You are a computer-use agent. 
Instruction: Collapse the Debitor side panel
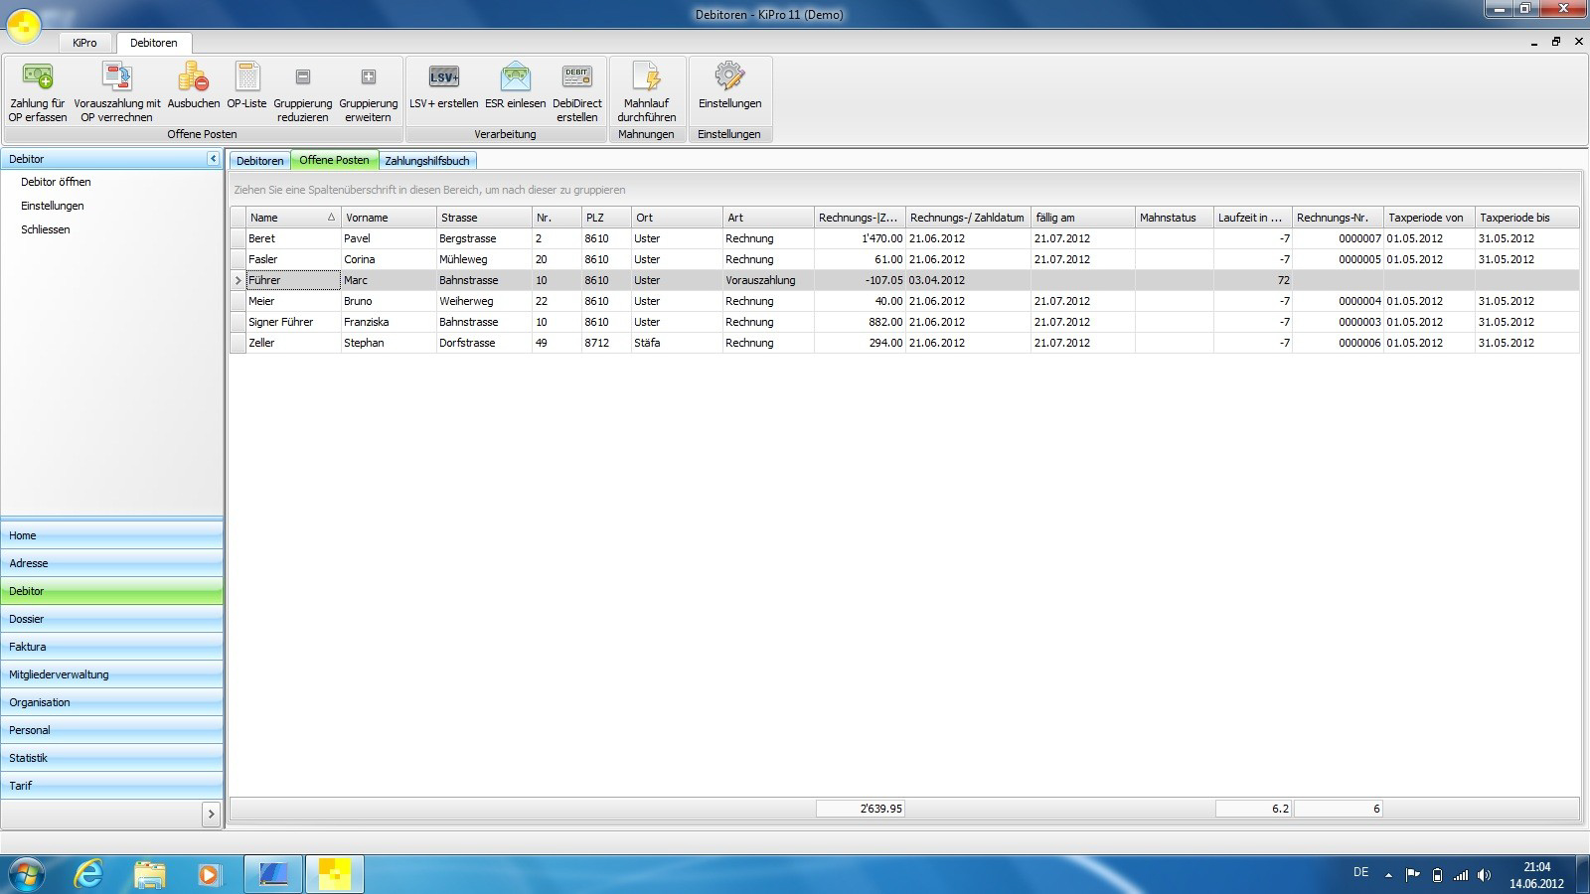[213, 159]
